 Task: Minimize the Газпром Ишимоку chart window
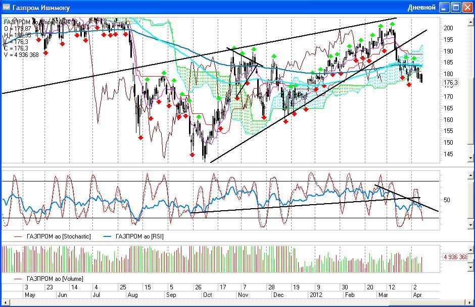pos(444,7)
